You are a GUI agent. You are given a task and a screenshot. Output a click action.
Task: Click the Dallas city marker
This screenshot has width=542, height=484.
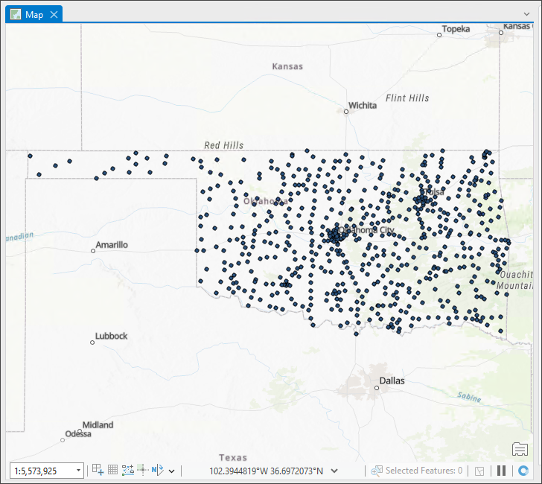tap(377, 388)
